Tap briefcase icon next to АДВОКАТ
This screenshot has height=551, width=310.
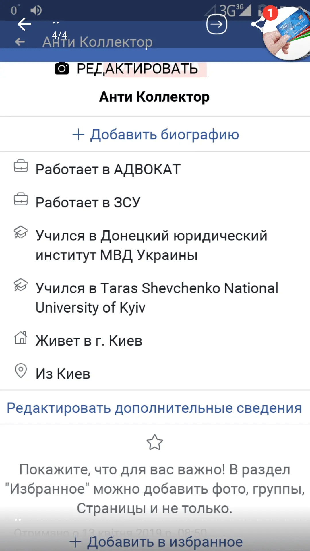(x=21, y=166)
